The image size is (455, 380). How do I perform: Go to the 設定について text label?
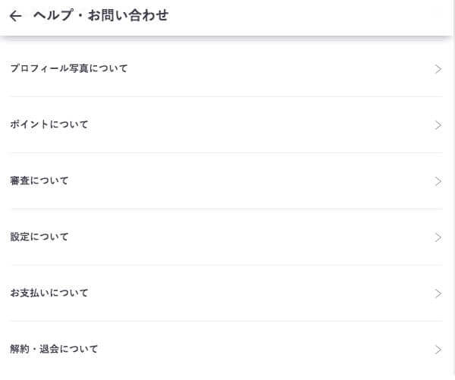pos(39,237)
